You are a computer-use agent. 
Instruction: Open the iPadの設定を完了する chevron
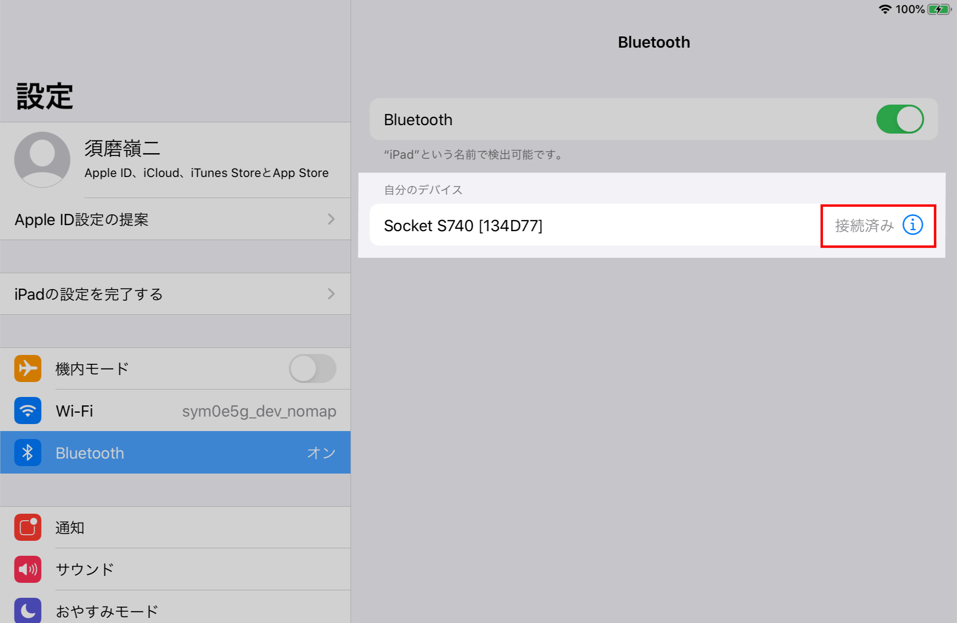331,294
